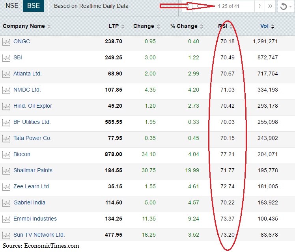Open the chart icon beside ONGC
The width and height of the screenshot is (295, 252).
pyautogui.click(x=6, y=42)
